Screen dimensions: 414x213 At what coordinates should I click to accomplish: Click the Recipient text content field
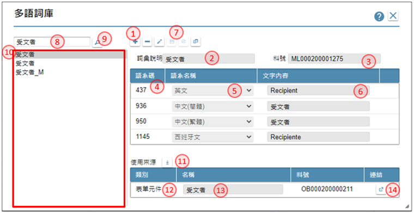[318, 90]
